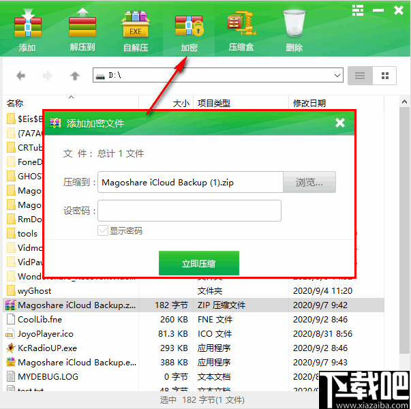The height and width of the screenshot is (409, 411).
Task: Switch to grid thumbnail view mode
Action: click(384, 76)
